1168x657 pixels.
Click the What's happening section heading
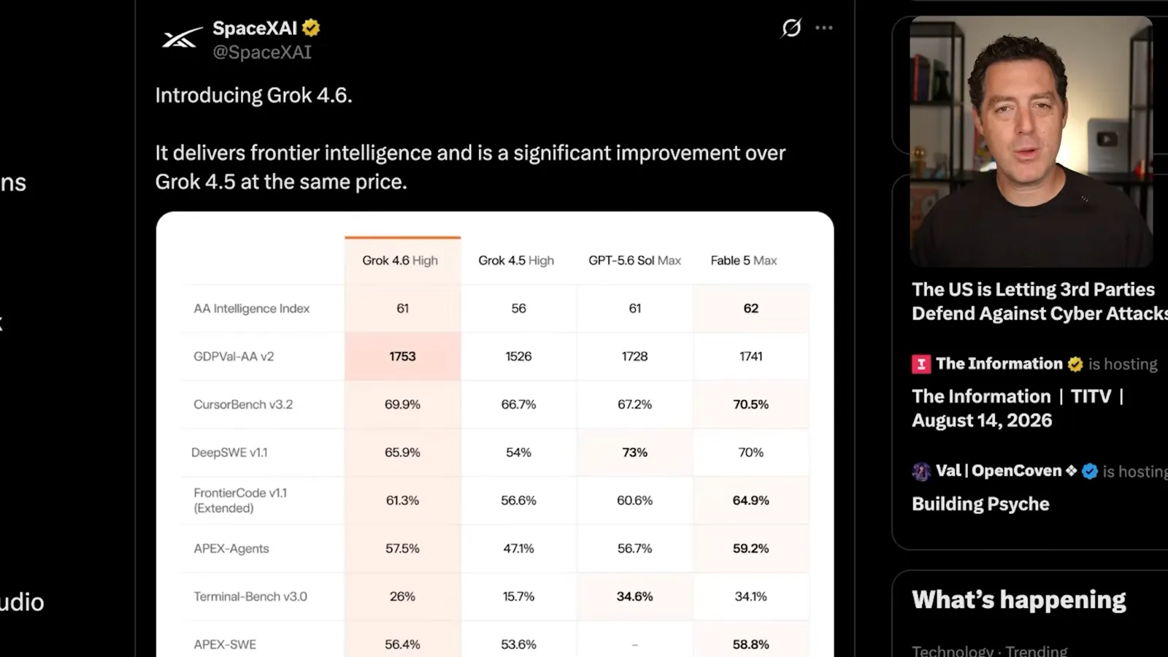click(x=1019, y=600)
